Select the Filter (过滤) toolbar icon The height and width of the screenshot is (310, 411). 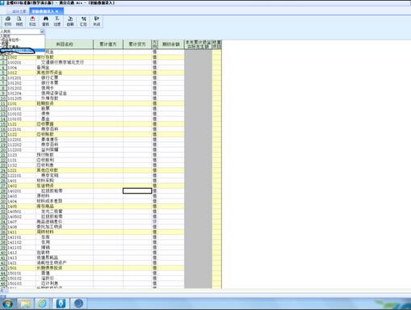[x=57, y=21]
